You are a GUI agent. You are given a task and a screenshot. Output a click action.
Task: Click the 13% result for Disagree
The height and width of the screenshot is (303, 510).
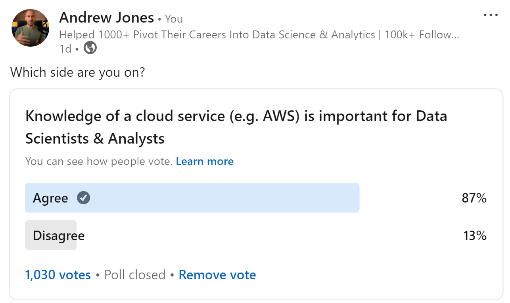coord(475,236)
